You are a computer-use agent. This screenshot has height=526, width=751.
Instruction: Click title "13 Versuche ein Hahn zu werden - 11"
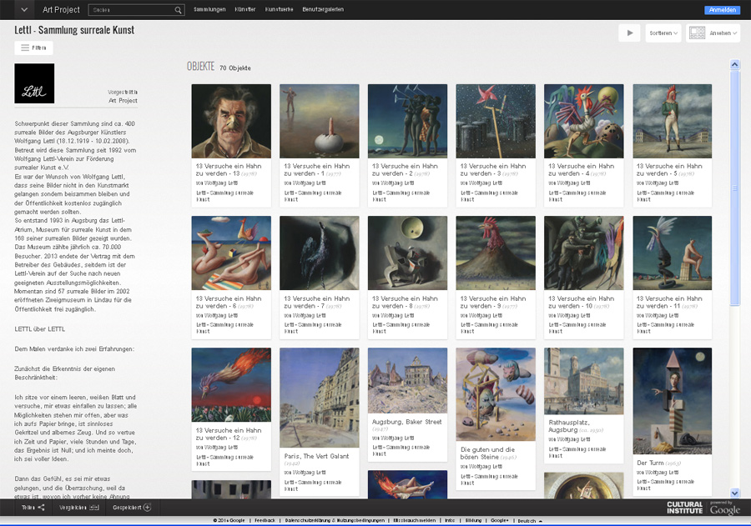pyautogui.click(x=669, y=302)
